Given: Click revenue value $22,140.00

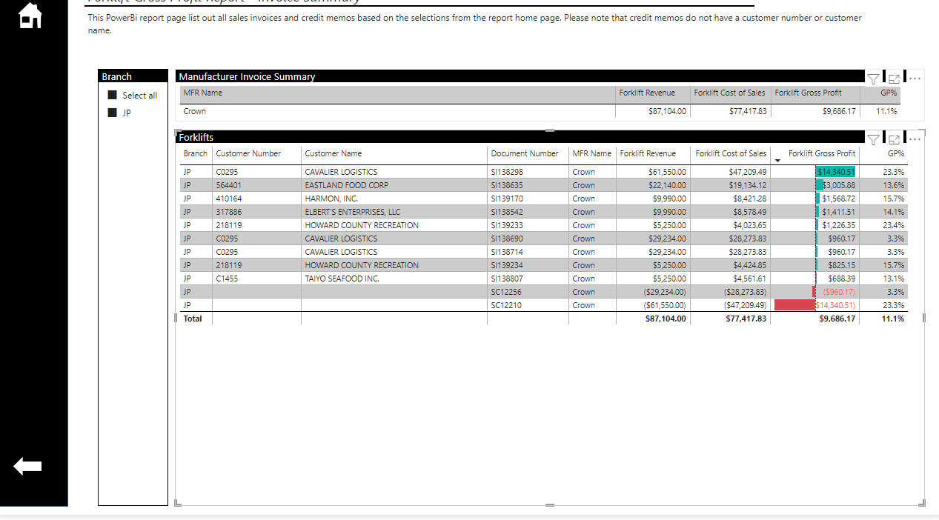Looking at the screenshot, I should point(667,185).
